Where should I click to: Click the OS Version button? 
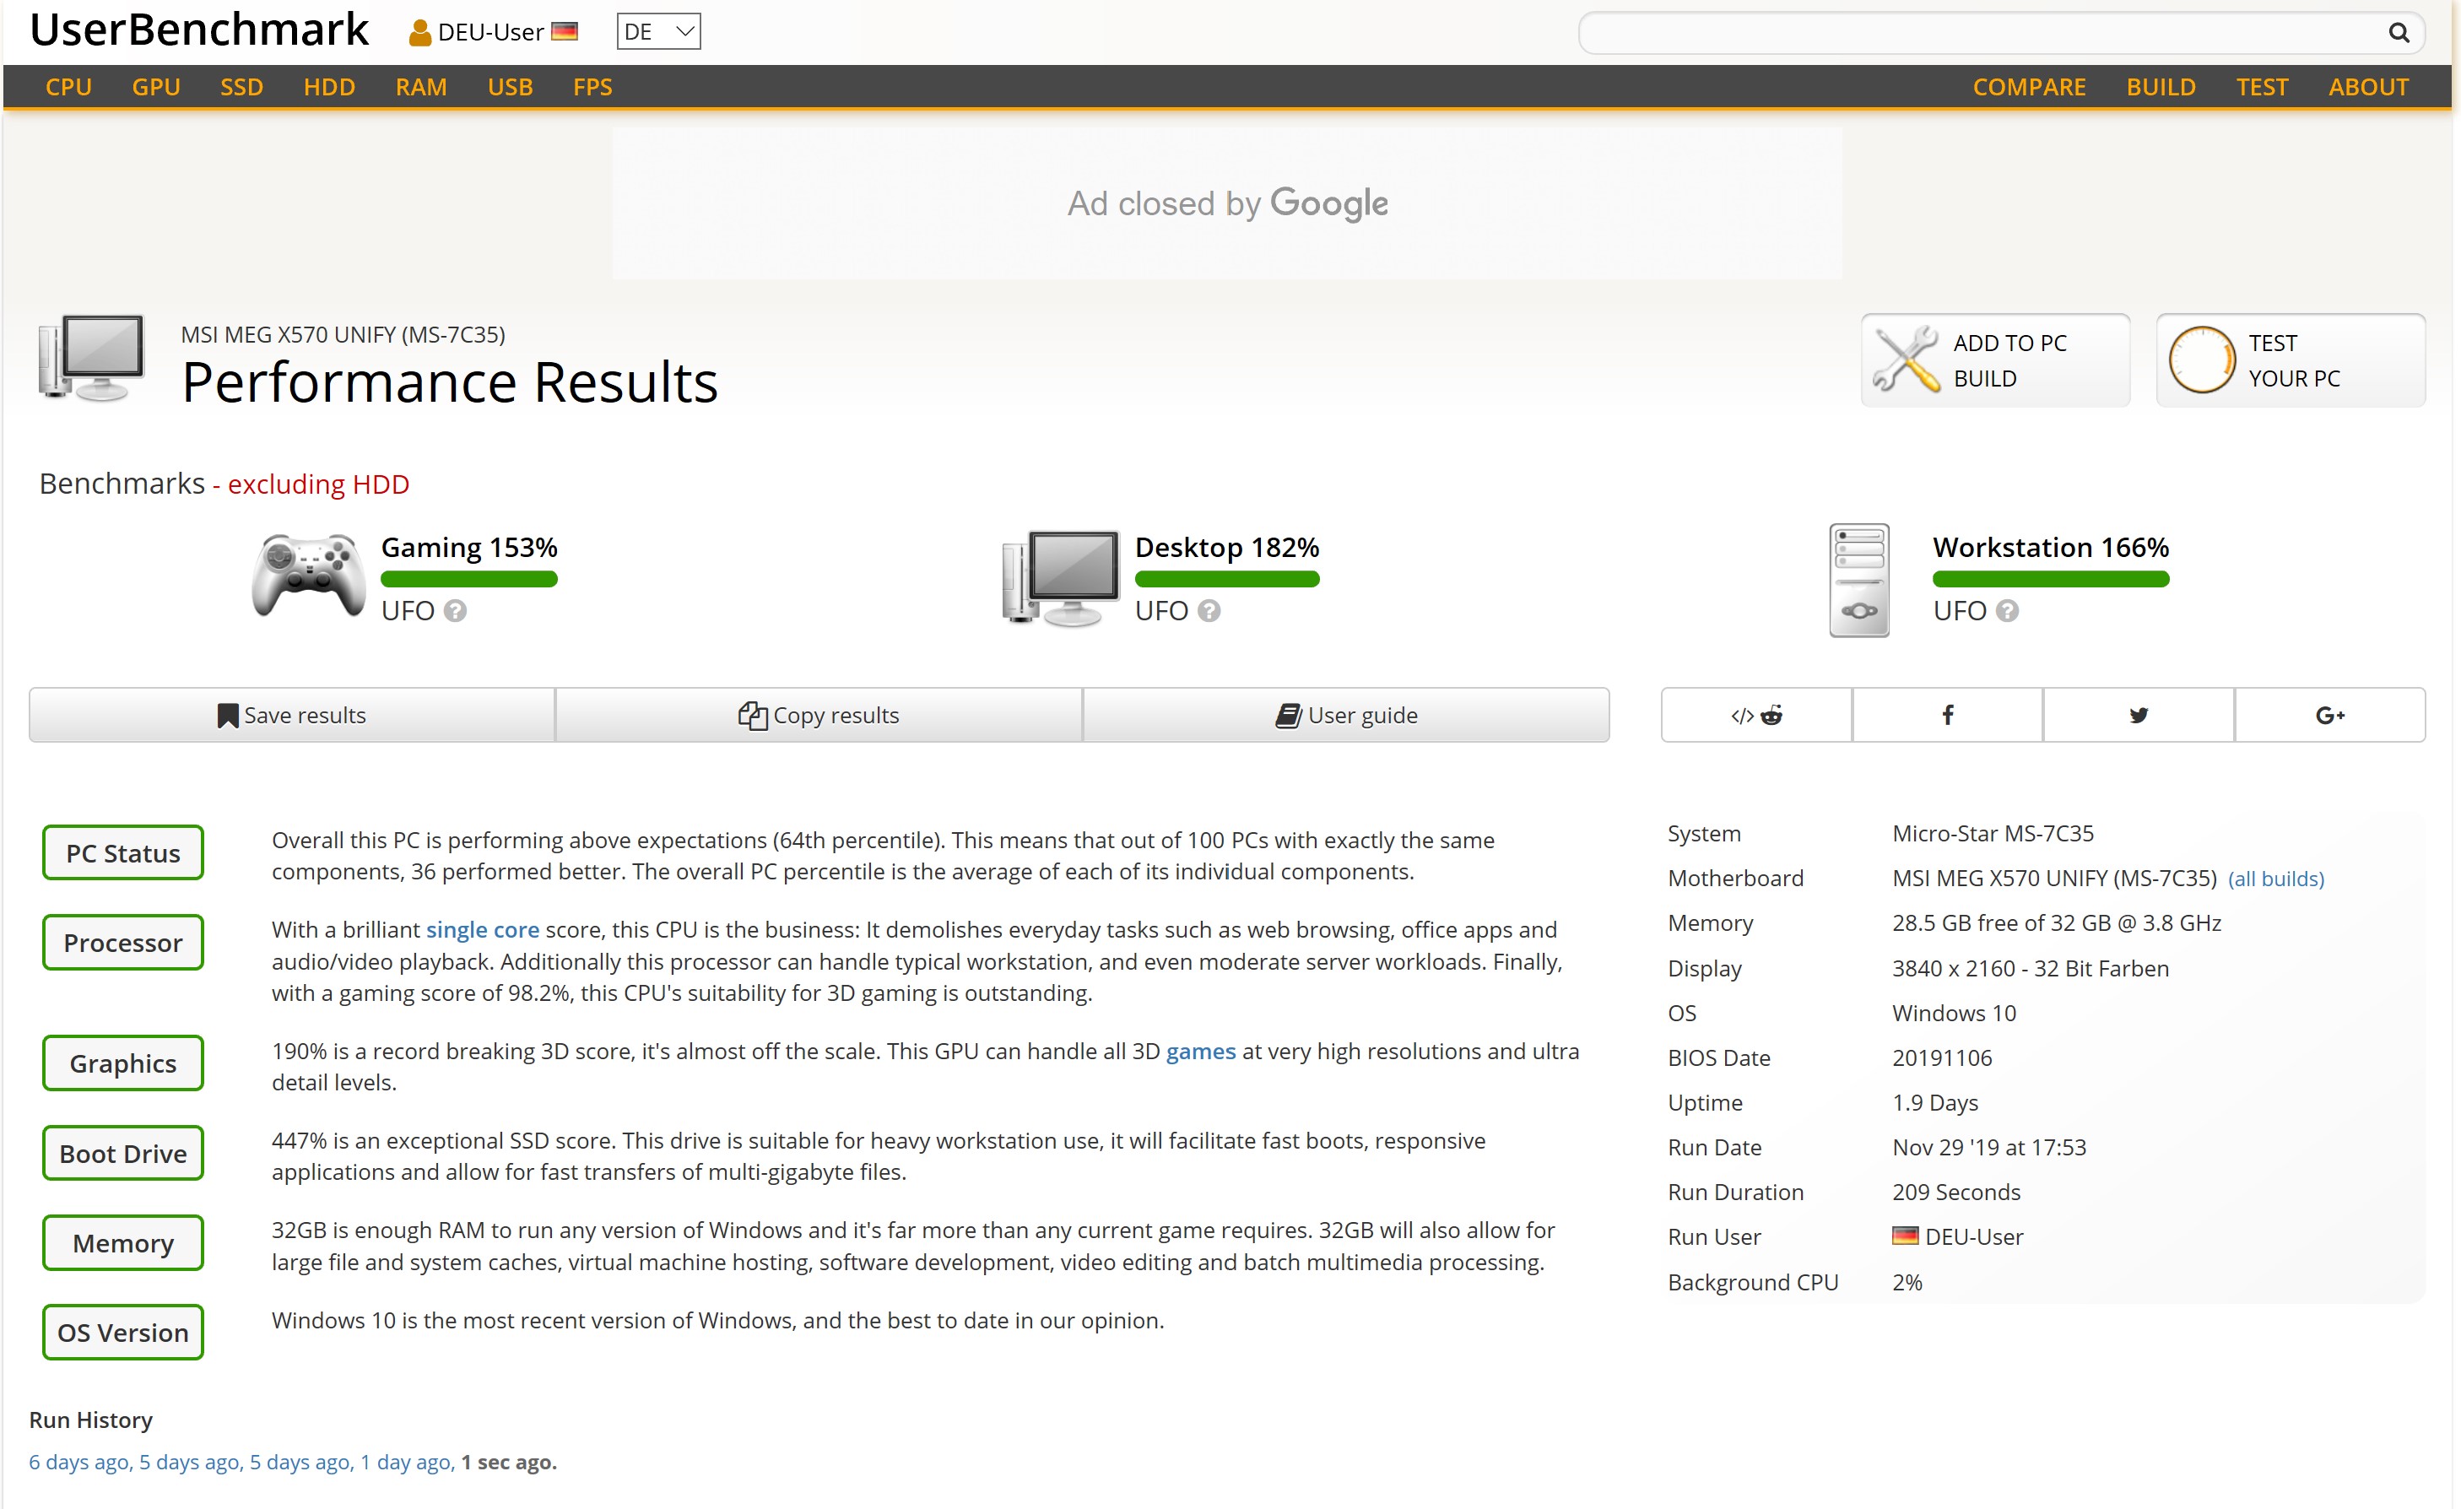pyautogui.click(x=123, y=1333)
